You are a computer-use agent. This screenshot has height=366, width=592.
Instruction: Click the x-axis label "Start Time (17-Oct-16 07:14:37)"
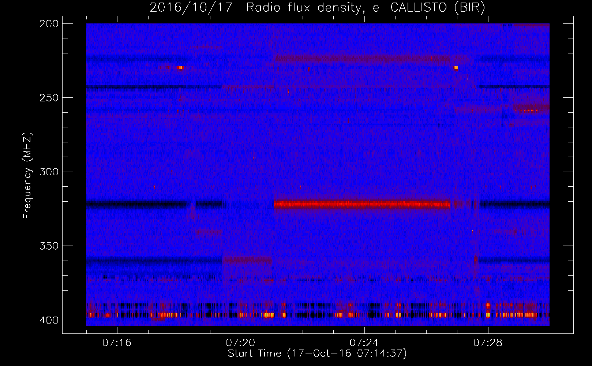(x=317, y=354)
